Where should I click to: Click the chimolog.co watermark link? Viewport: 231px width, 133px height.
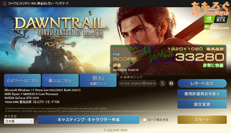pyautogui.click(x=210, y=14)
